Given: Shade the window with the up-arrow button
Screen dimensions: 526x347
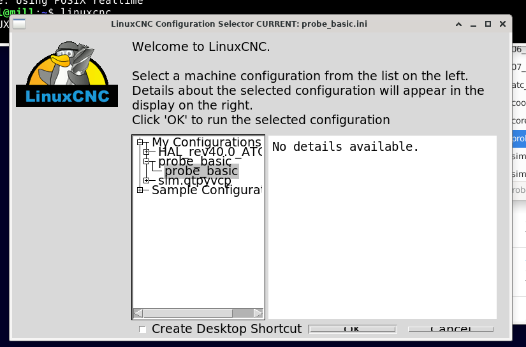Looking at the screenshot, I should click(x=458, y=24).
